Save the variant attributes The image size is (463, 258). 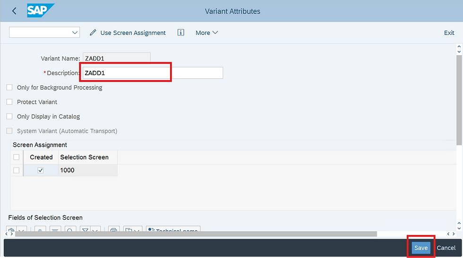(x=421, y=248)
